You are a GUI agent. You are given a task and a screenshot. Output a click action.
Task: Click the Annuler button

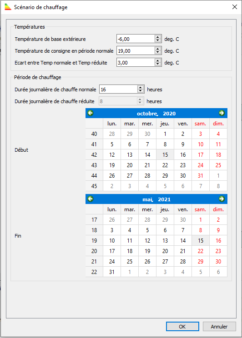coord(219,327)
